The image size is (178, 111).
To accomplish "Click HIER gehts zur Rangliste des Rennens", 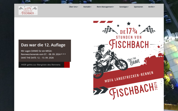I will 41,65.
